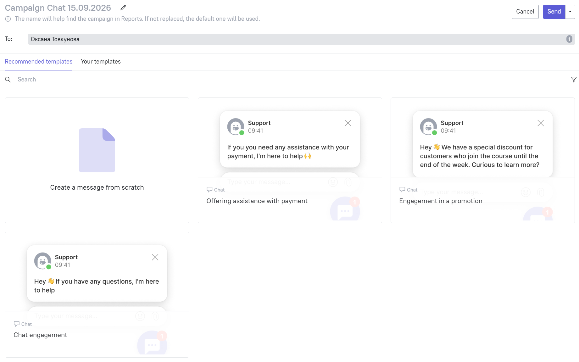The height and width of the screenshot is (362, 579).
Task: Click the campaign title 'Campaign Chat 15.09.2026'
Action: 58,8
